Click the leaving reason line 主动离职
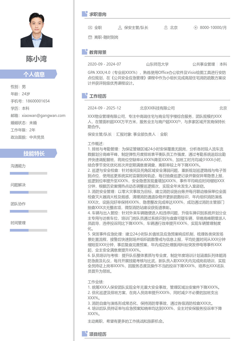Image resolution: width=240 pixels, height=341 pixels. [x=126, y=321]
